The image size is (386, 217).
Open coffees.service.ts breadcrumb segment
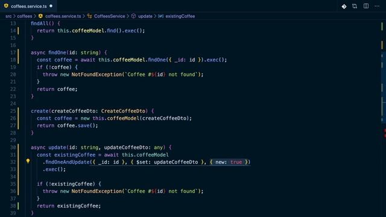point(63,16)
